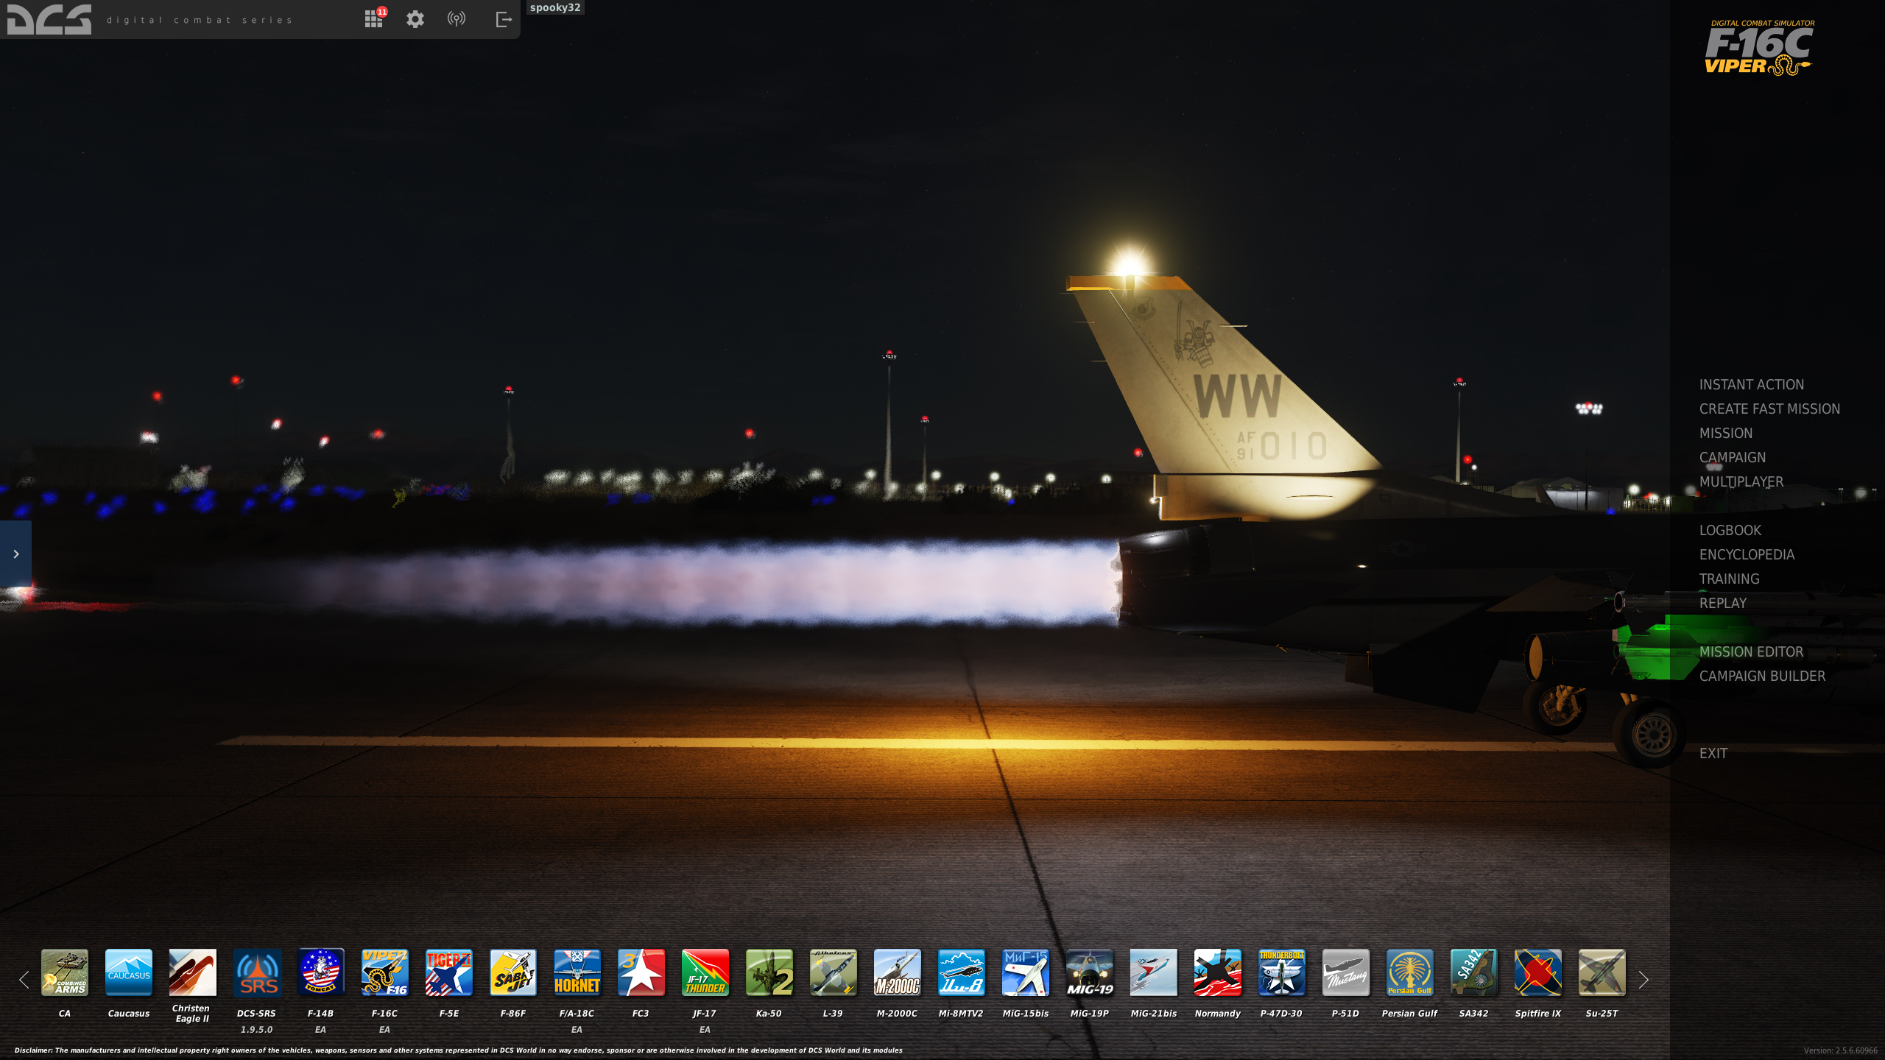Pick the Ka-50 module icon
Image resolution: width=1885 pixels, height=1060 pixels.
[769, 972]
